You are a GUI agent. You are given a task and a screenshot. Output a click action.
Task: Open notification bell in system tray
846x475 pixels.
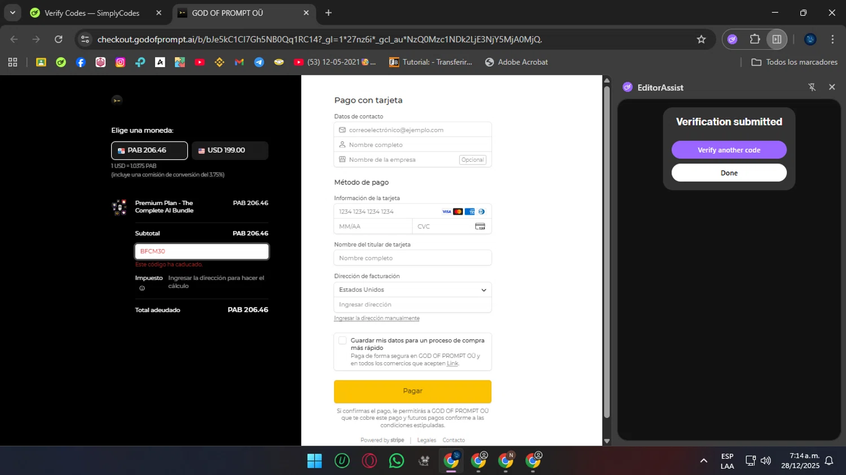[829, 461]
